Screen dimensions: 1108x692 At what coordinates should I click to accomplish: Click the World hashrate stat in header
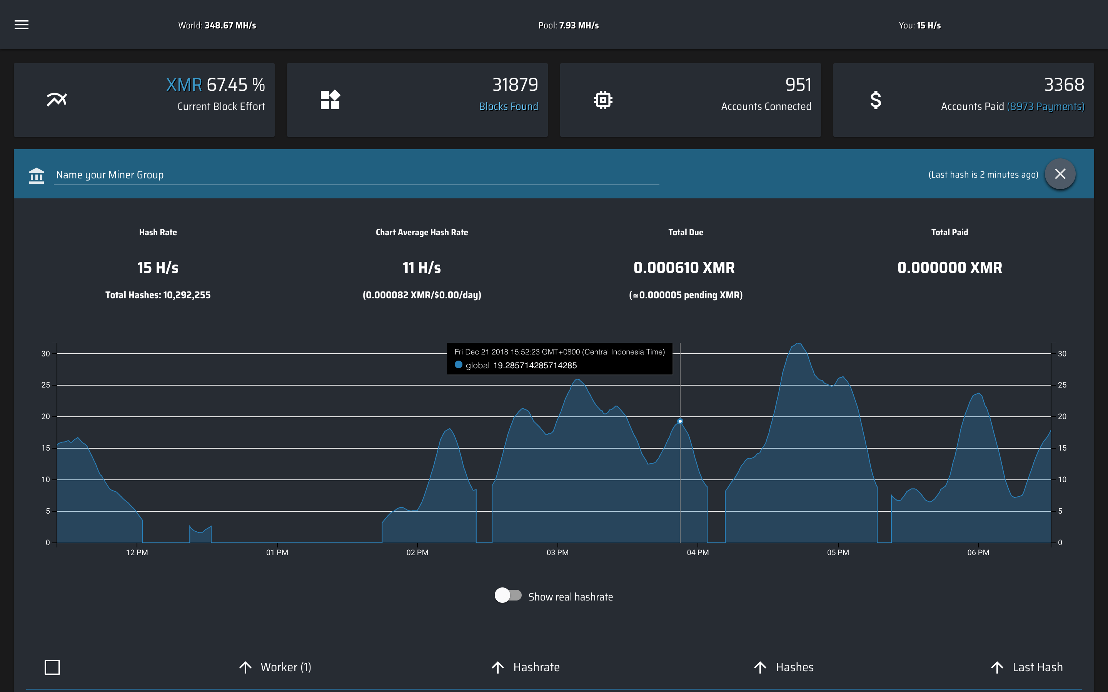pyautogui.click(x=217, y=26)
